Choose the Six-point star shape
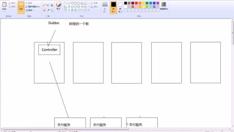 (x=76, y=10)
